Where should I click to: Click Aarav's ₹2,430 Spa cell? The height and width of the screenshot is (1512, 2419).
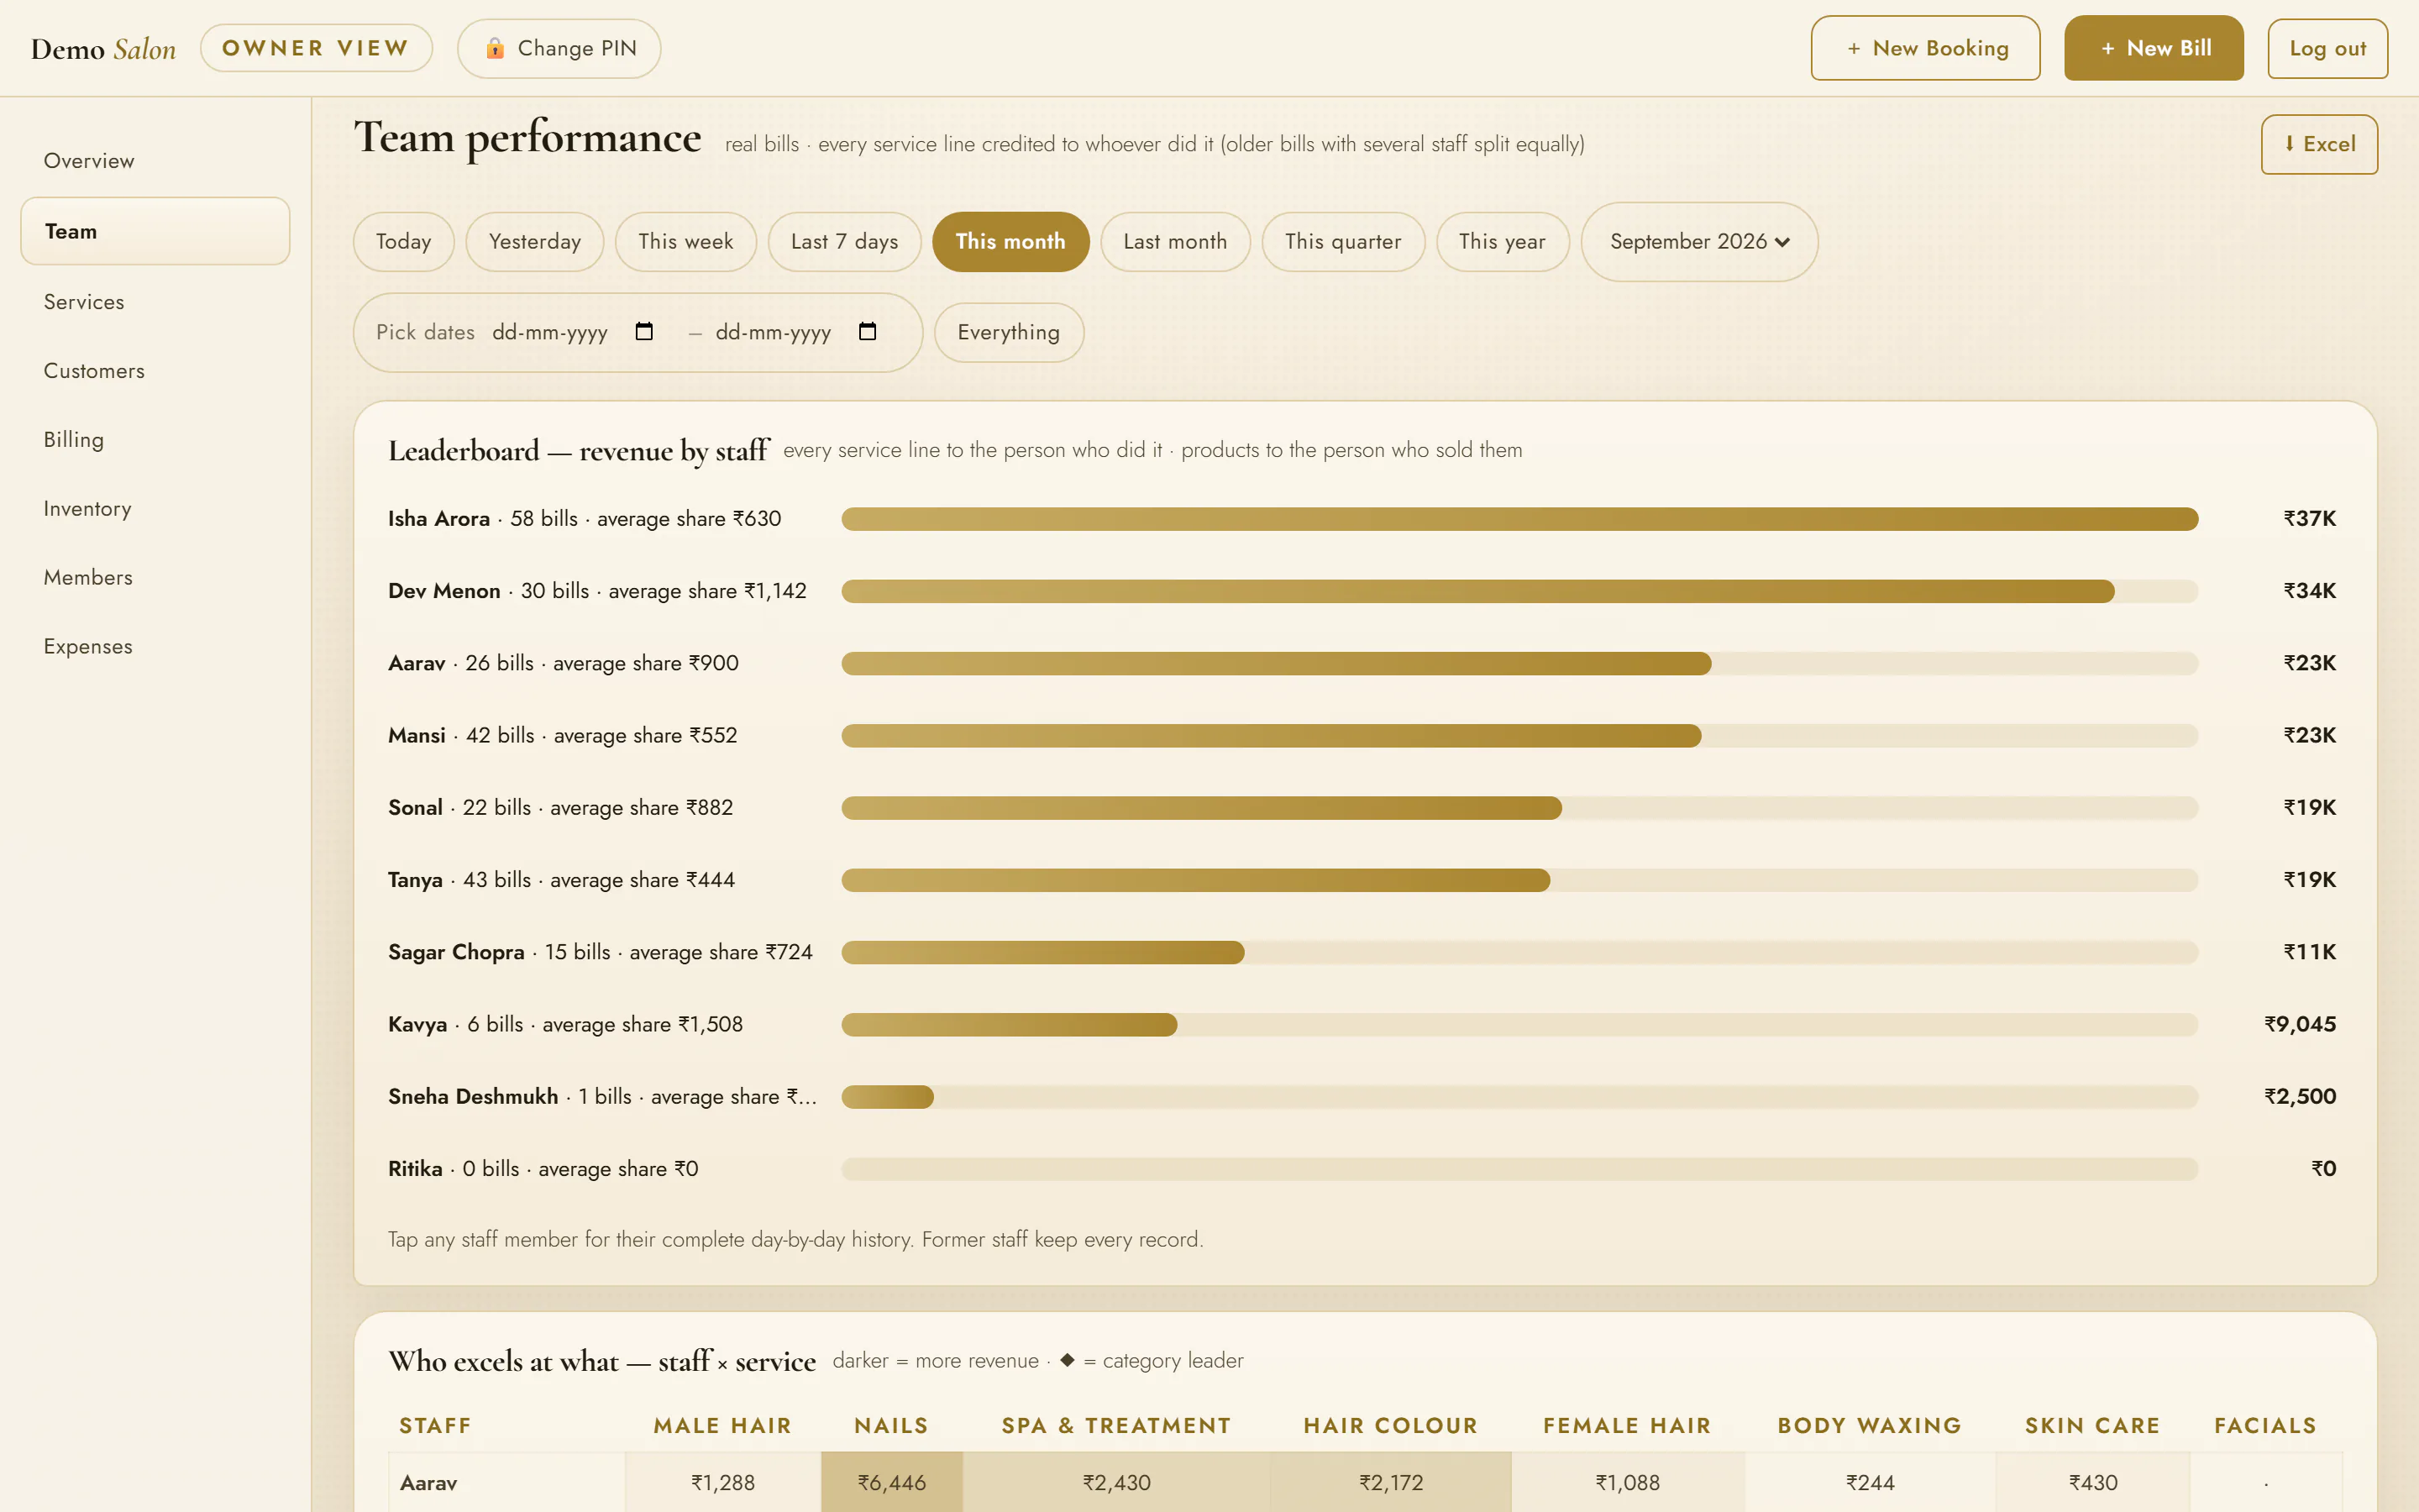coord(1116,1483)
